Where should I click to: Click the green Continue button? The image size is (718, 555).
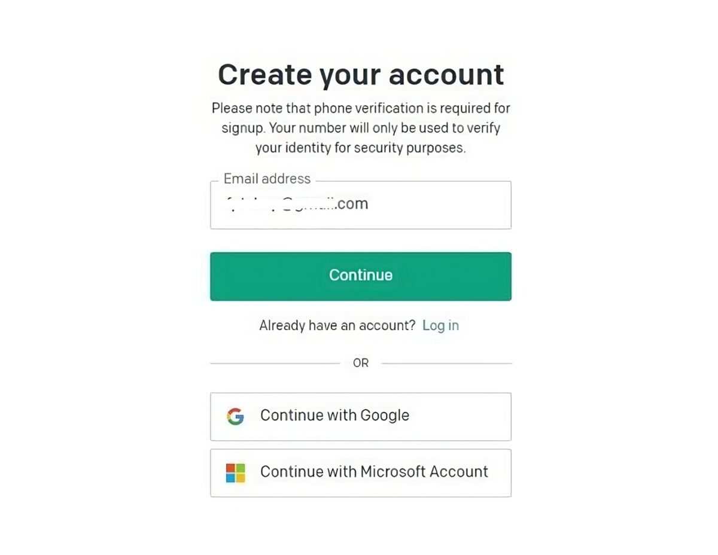coord(361,276)
